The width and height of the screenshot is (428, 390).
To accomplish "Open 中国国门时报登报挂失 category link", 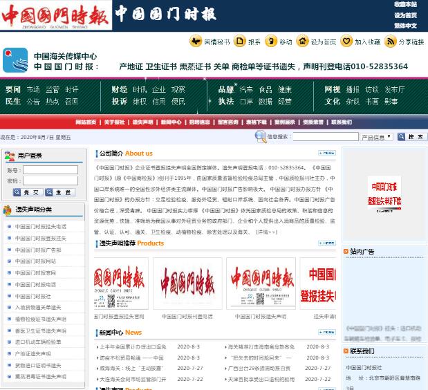I will (x=41, y=239).
